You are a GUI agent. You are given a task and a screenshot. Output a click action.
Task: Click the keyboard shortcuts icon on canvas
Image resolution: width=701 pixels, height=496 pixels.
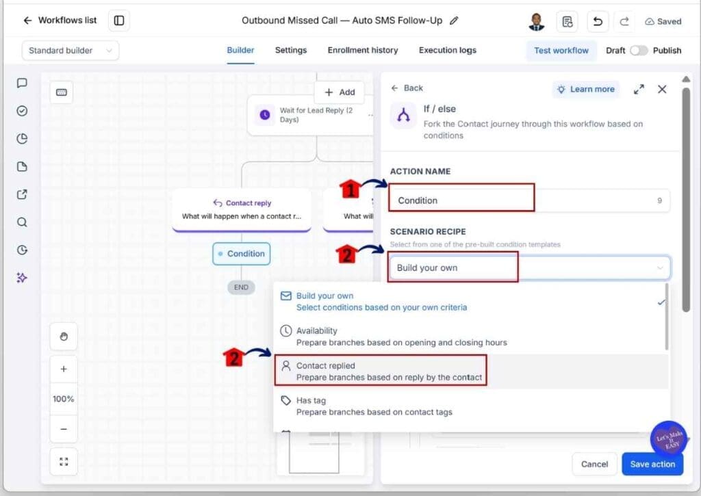(x=61, y=92)
